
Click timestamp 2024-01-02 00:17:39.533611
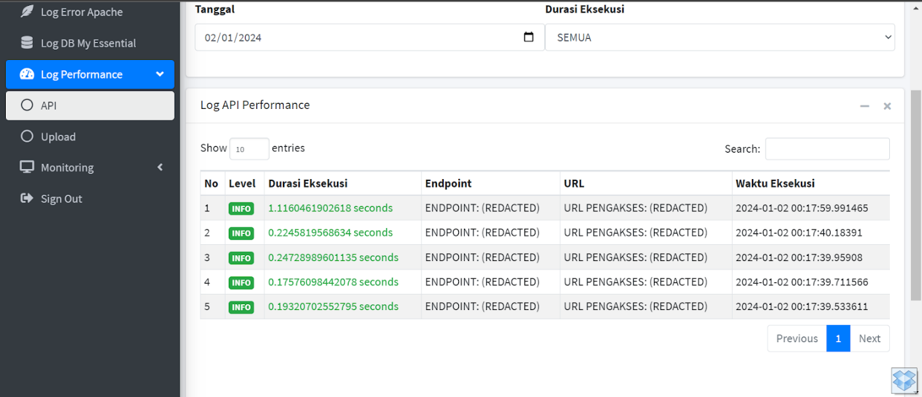click(802, 306)
